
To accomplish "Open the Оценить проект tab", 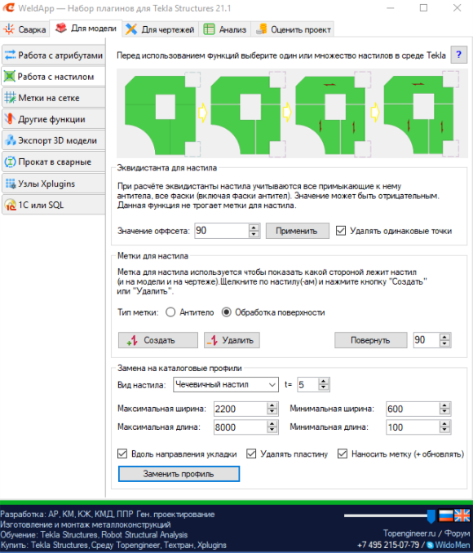I will coord(294,29).
